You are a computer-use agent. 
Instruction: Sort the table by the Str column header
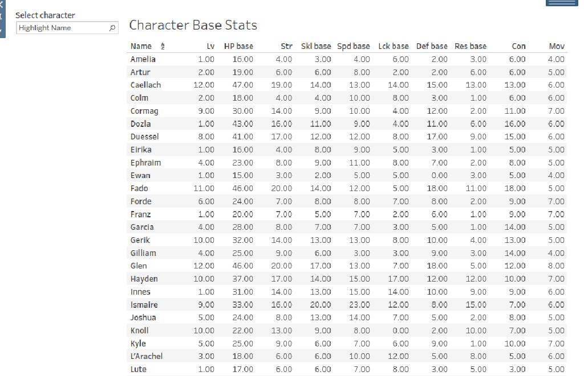(286, 46)
